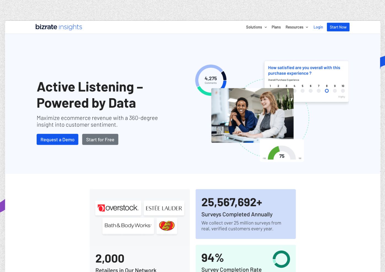The height and width of the screenshot is (272, 385).
Task: Click the Start Now button
Action: [338, 27]
